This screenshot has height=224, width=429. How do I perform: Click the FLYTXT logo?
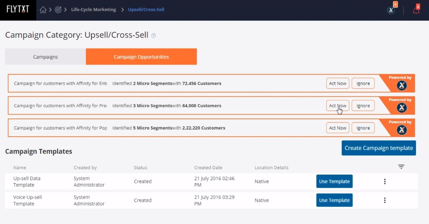(x=18, y=10)
